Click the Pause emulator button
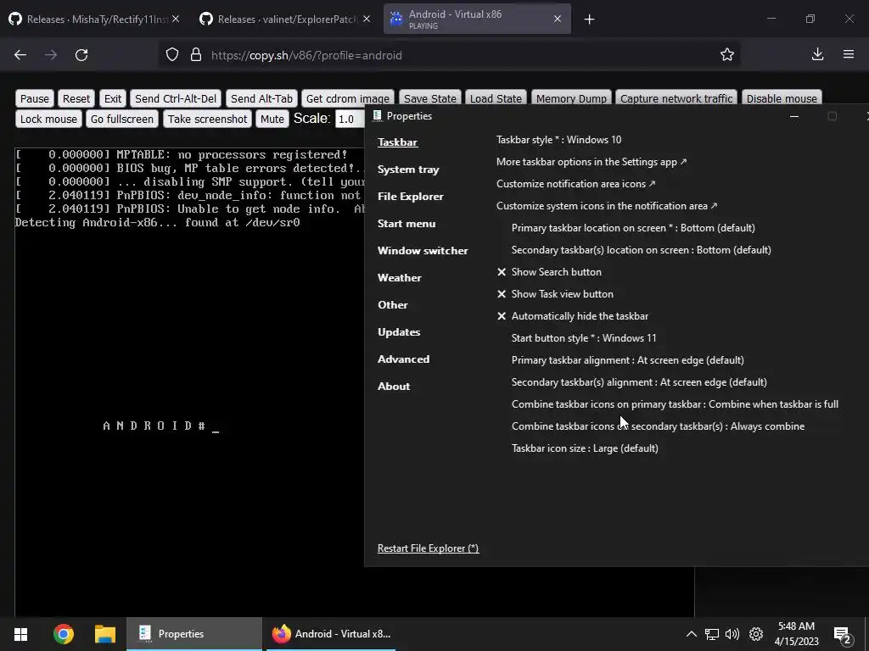 [x=34, y=98]
